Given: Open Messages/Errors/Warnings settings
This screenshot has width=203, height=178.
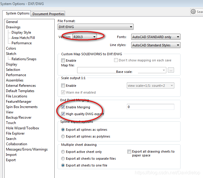Looking at the screenshot, I should 27,149.
